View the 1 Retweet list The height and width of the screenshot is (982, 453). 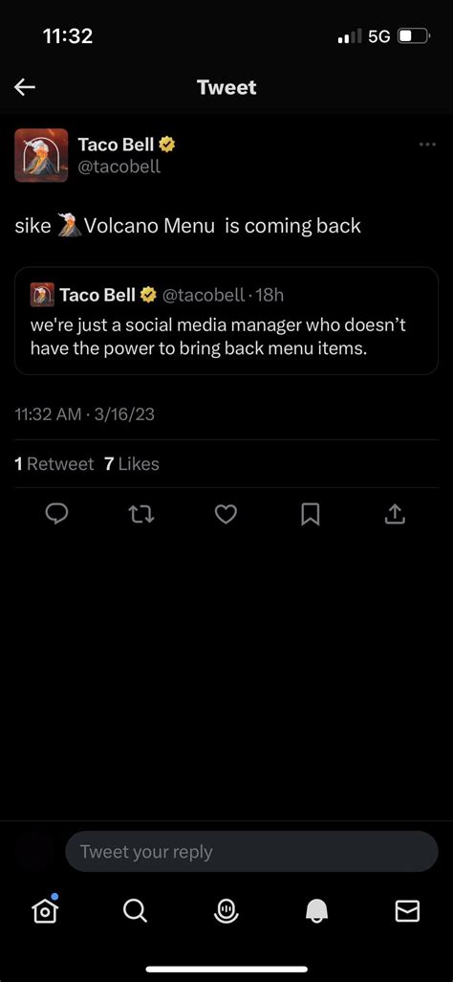[x=54, y=464]
